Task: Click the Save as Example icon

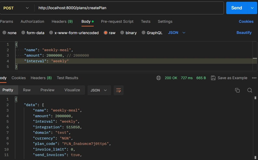Action: 213,78
